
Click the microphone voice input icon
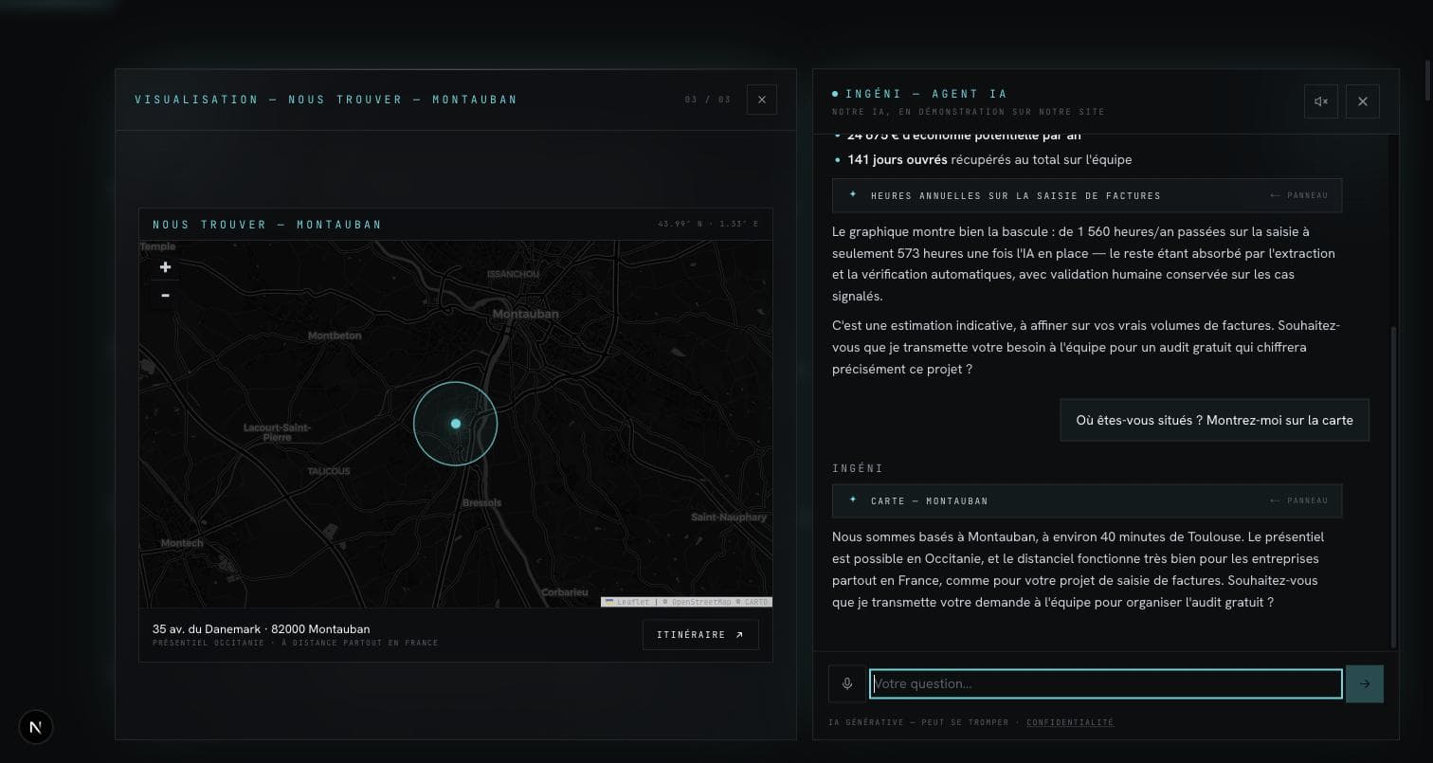tap(847, 683)
